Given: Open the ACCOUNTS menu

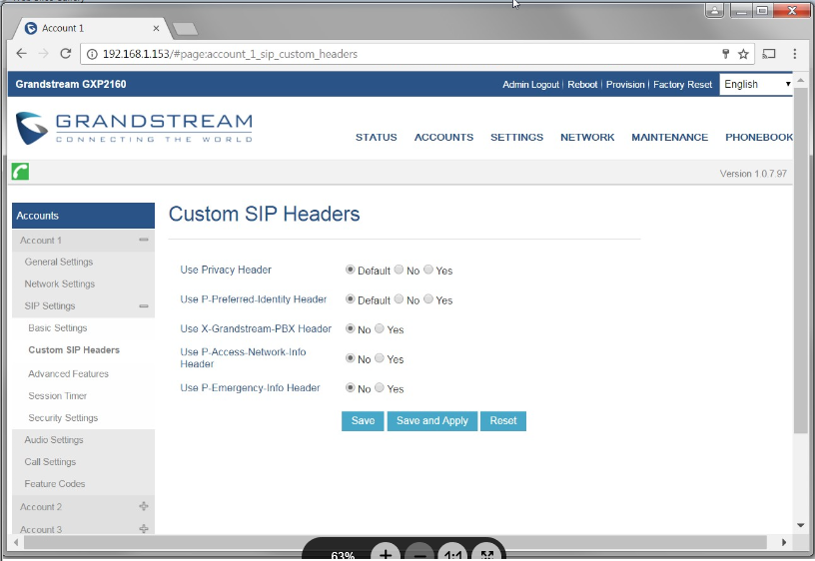Looking at the screenshot, I should click(x=443, y=137).
